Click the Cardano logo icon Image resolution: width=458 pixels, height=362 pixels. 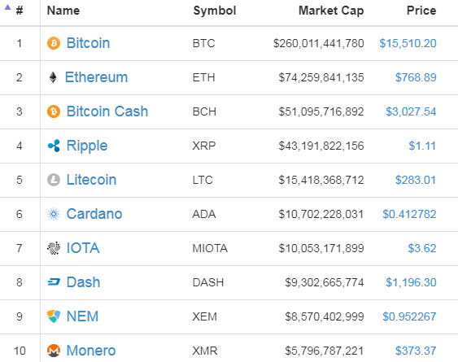[x=54, y=214]
